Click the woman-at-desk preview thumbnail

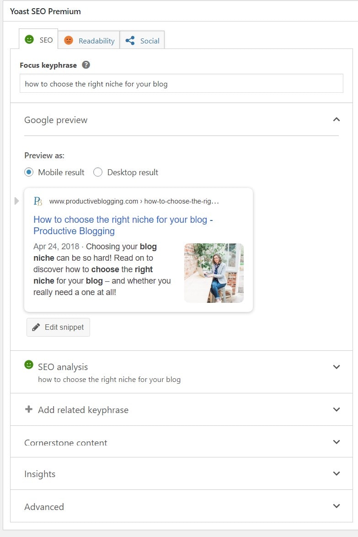coord(214,273)
